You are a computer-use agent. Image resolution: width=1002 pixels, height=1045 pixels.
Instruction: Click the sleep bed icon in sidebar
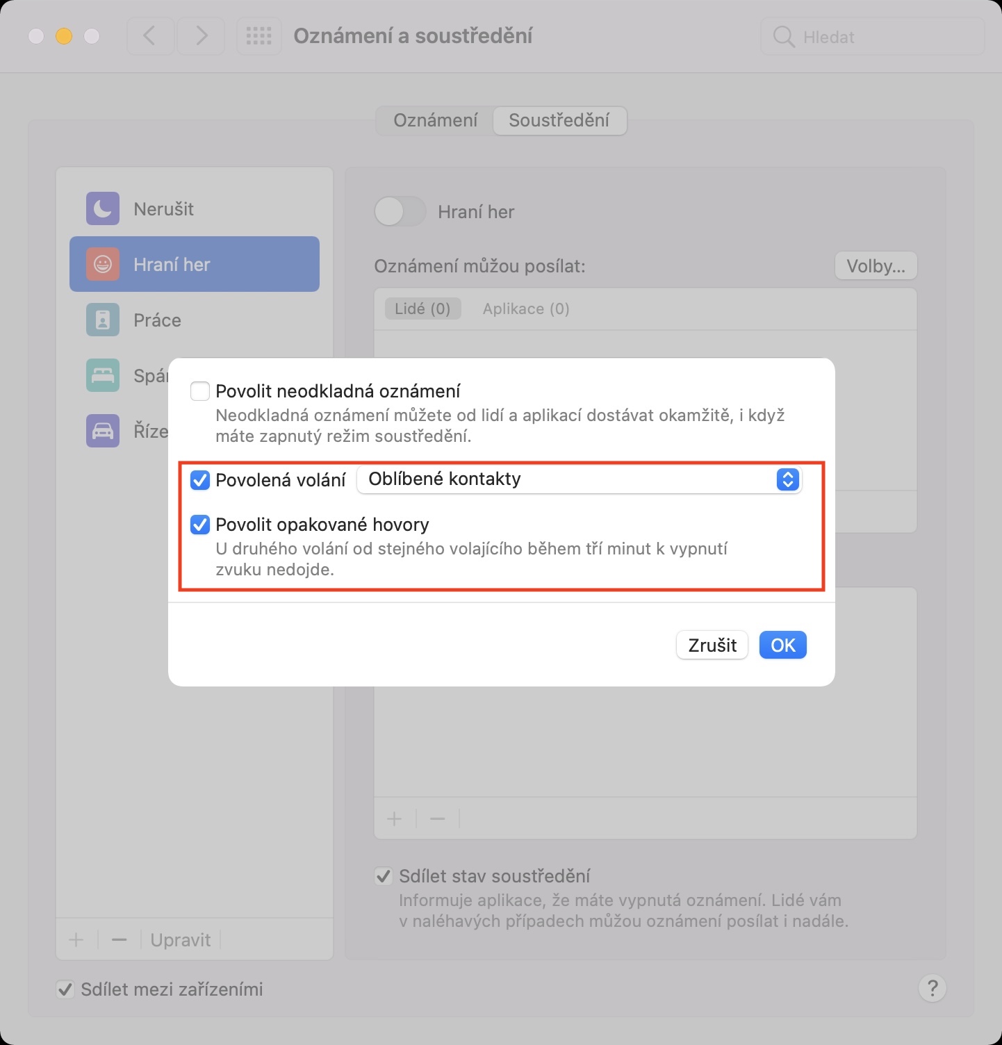click(103, 375)
